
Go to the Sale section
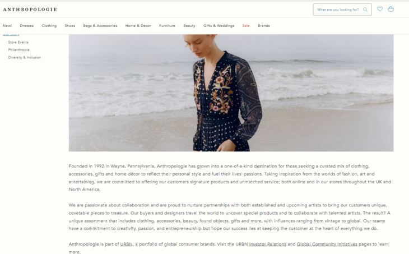(246, 26)
